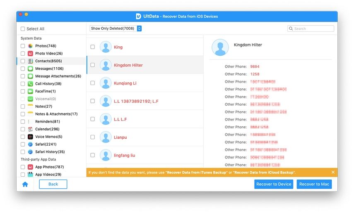
Task: Click the Reminders category icon
Action: [x=30, y=122]
